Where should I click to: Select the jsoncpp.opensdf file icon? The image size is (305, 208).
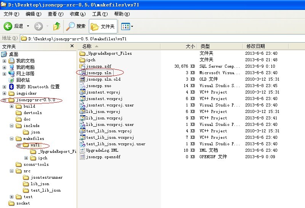(x=82, y=157)
